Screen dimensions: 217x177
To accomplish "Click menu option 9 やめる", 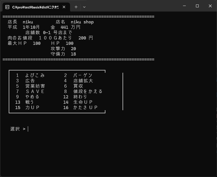I will click(28, 97).
